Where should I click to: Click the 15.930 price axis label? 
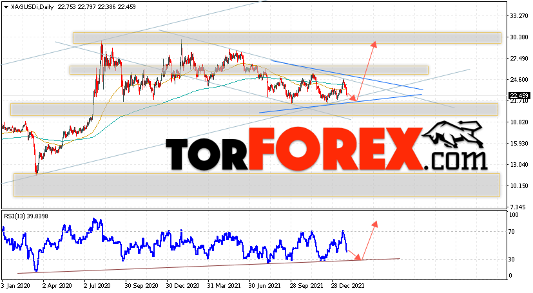coord(519,143)
